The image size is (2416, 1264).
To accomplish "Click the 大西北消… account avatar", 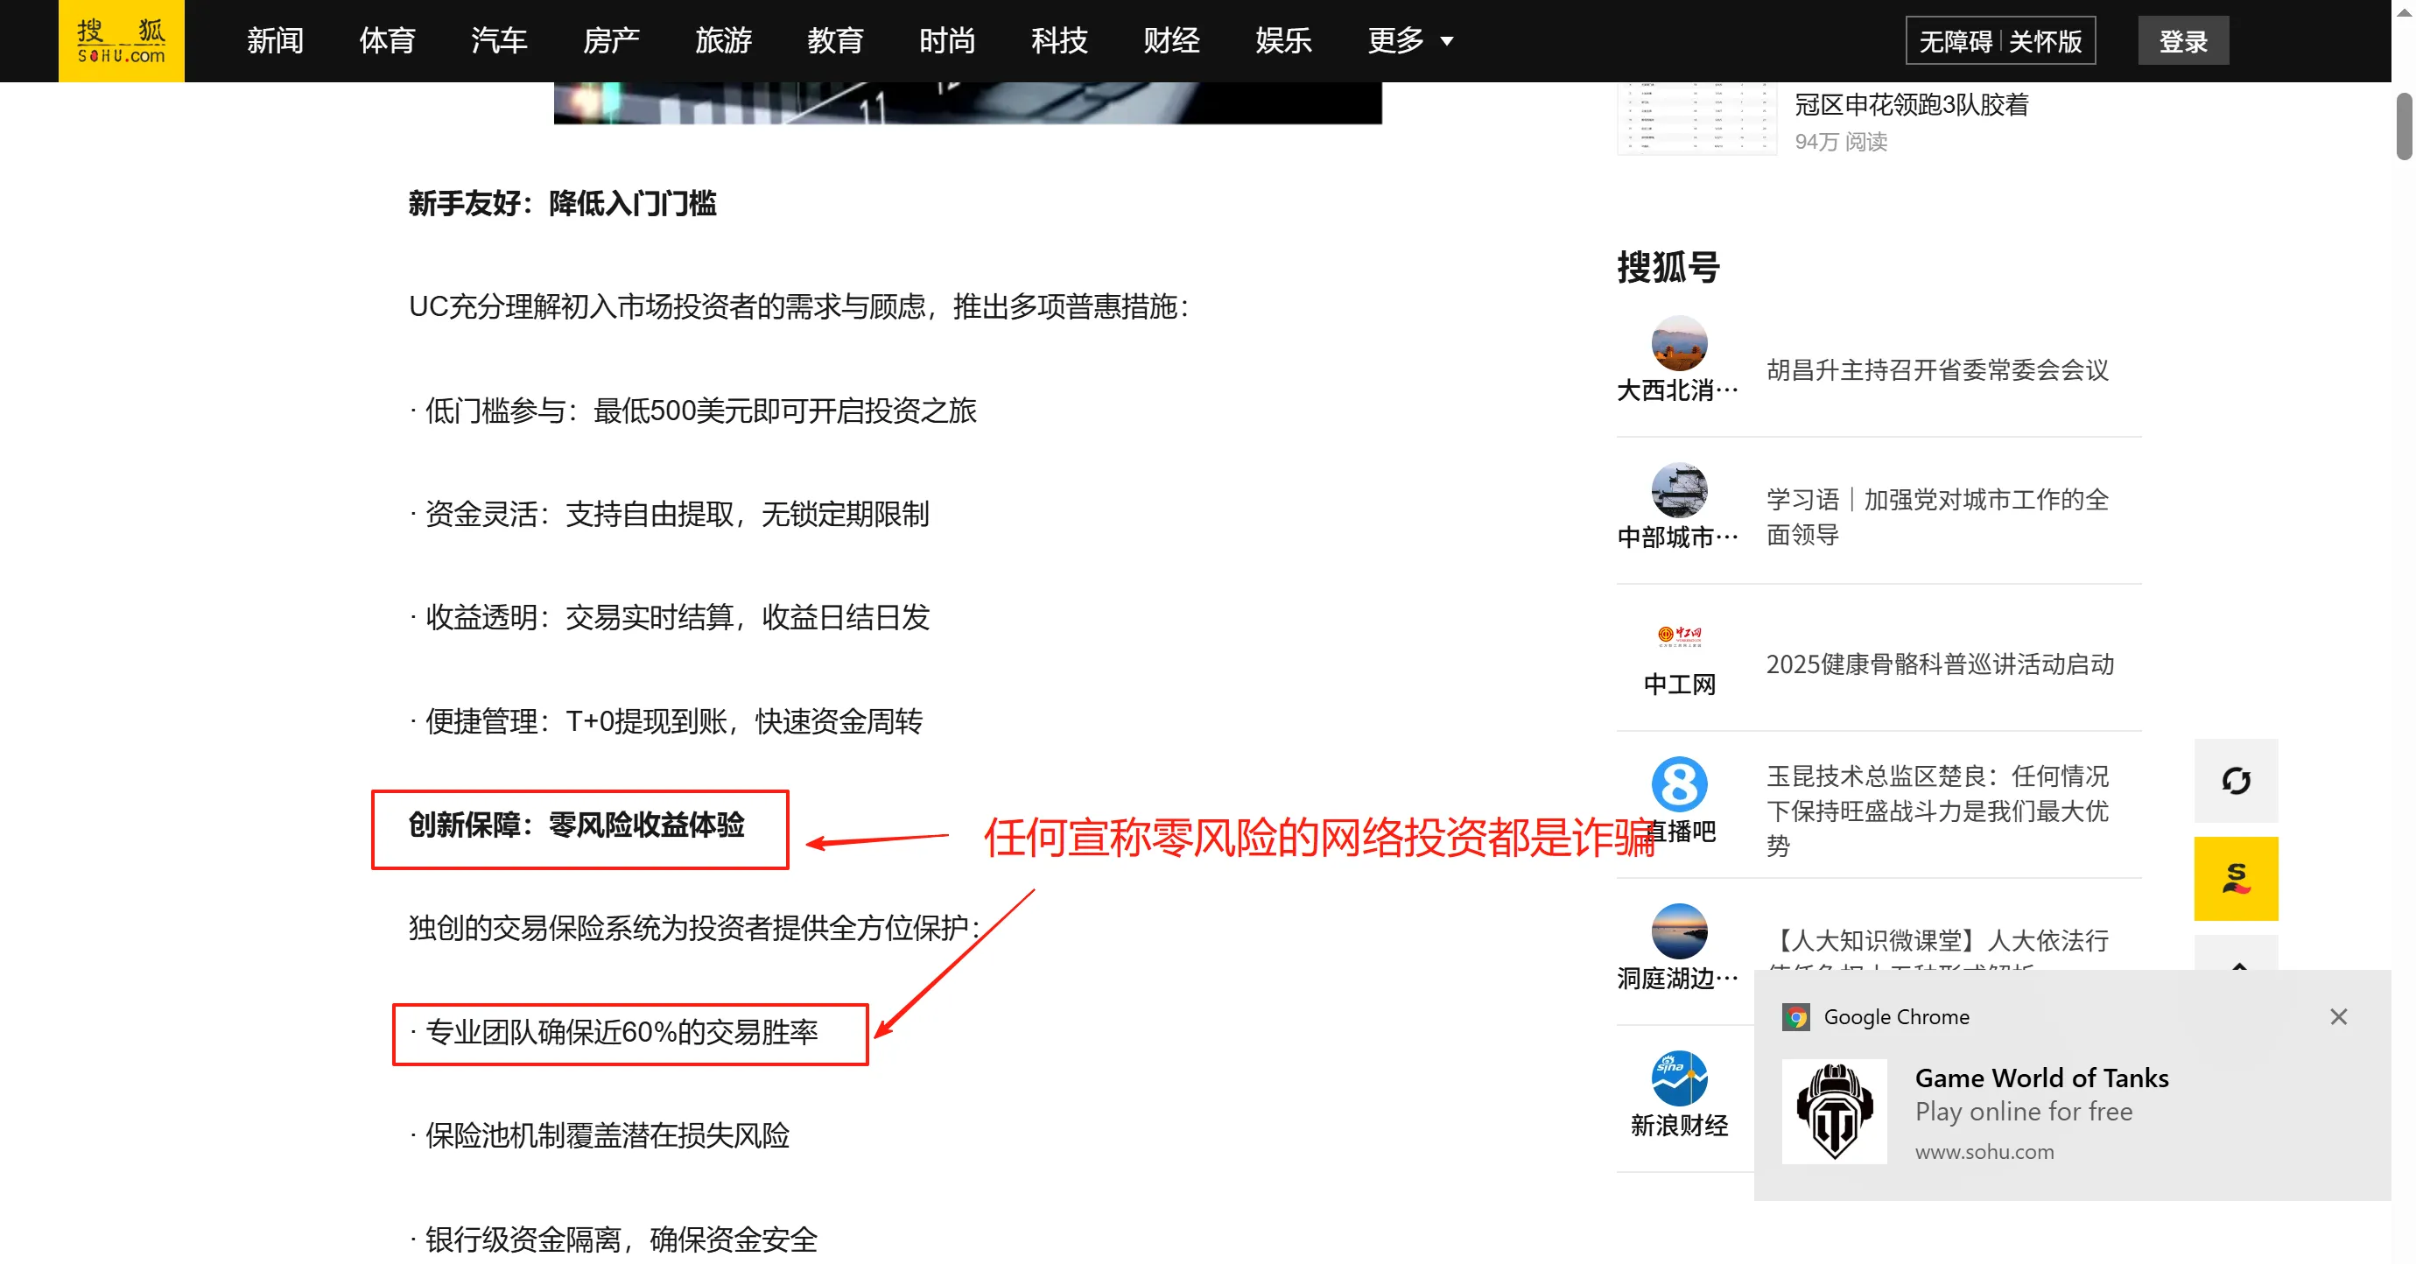I will click(1679, 342).
